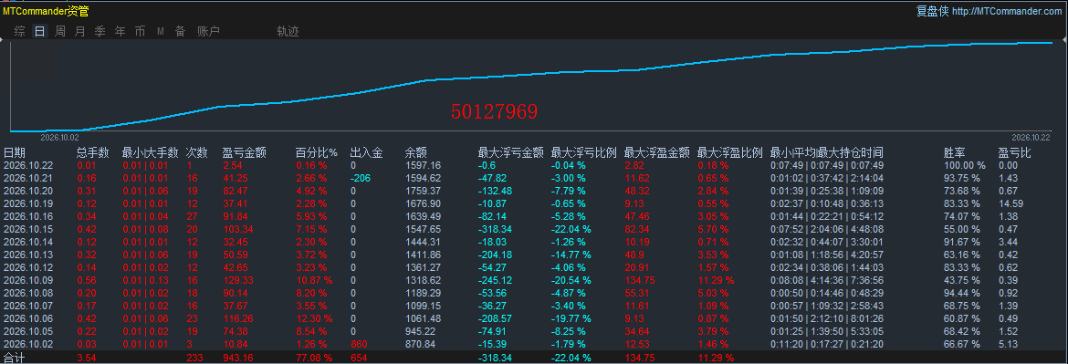Viewport: 1068px width, 364px height.
Task: Click the balance value 1597.16
Action: 423,165
